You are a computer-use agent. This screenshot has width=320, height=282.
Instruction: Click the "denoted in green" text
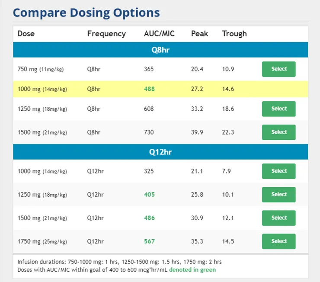pyautogui.click(x=192, y=270)
